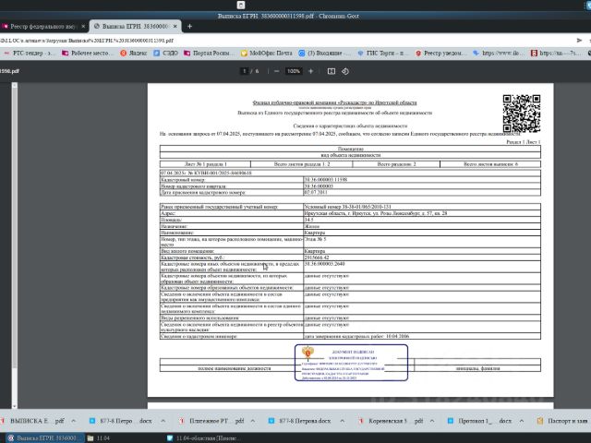Image resolution: width=591 pixels, height=443 pixels.
Task: Rotate the PDF page counterclockwise
Action: click(345, 71)
